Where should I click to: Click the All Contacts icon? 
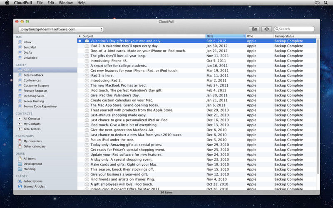[x=20, y=119]
